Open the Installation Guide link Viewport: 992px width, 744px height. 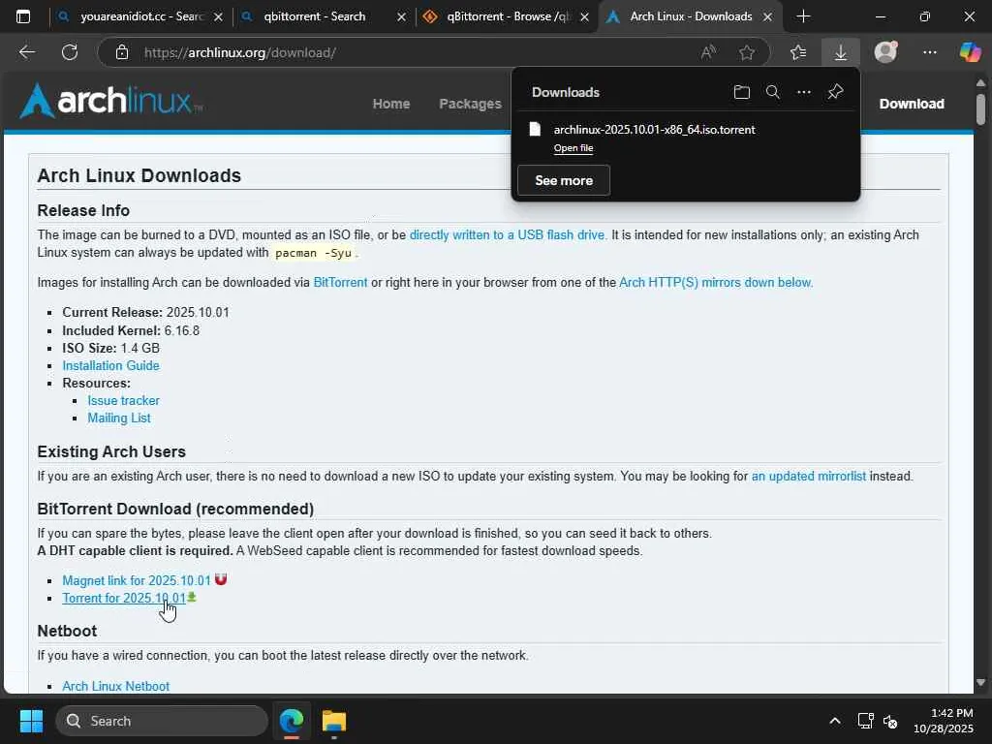[x=110, y=365]
